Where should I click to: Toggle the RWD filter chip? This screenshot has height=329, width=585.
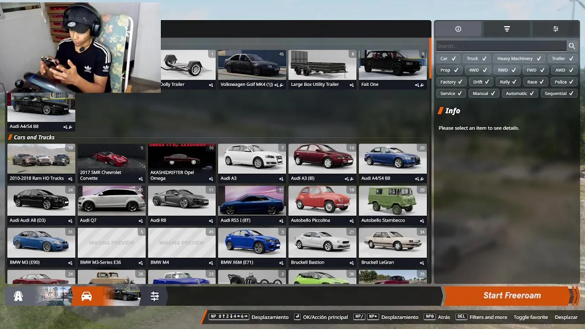pyautogui.click(x=507, y=70)
